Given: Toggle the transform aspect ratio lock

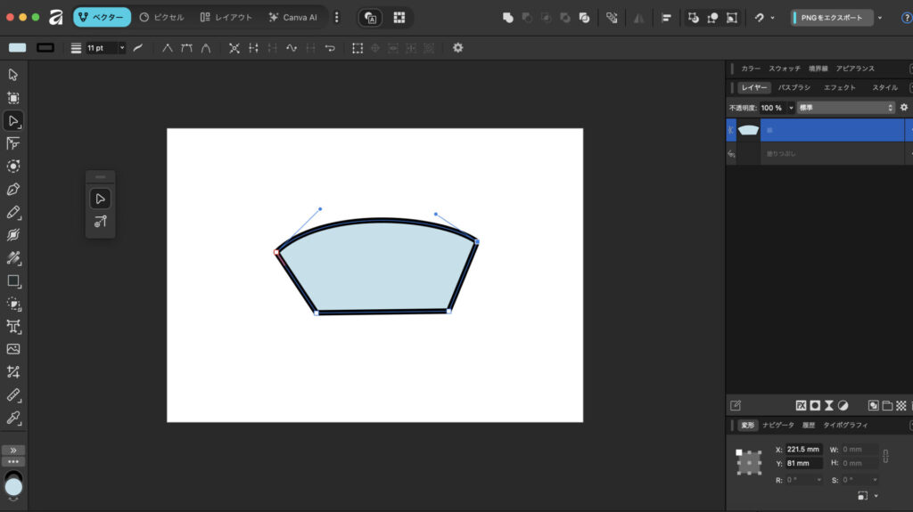Looking at the screenshot, I should tap(885, 457).
